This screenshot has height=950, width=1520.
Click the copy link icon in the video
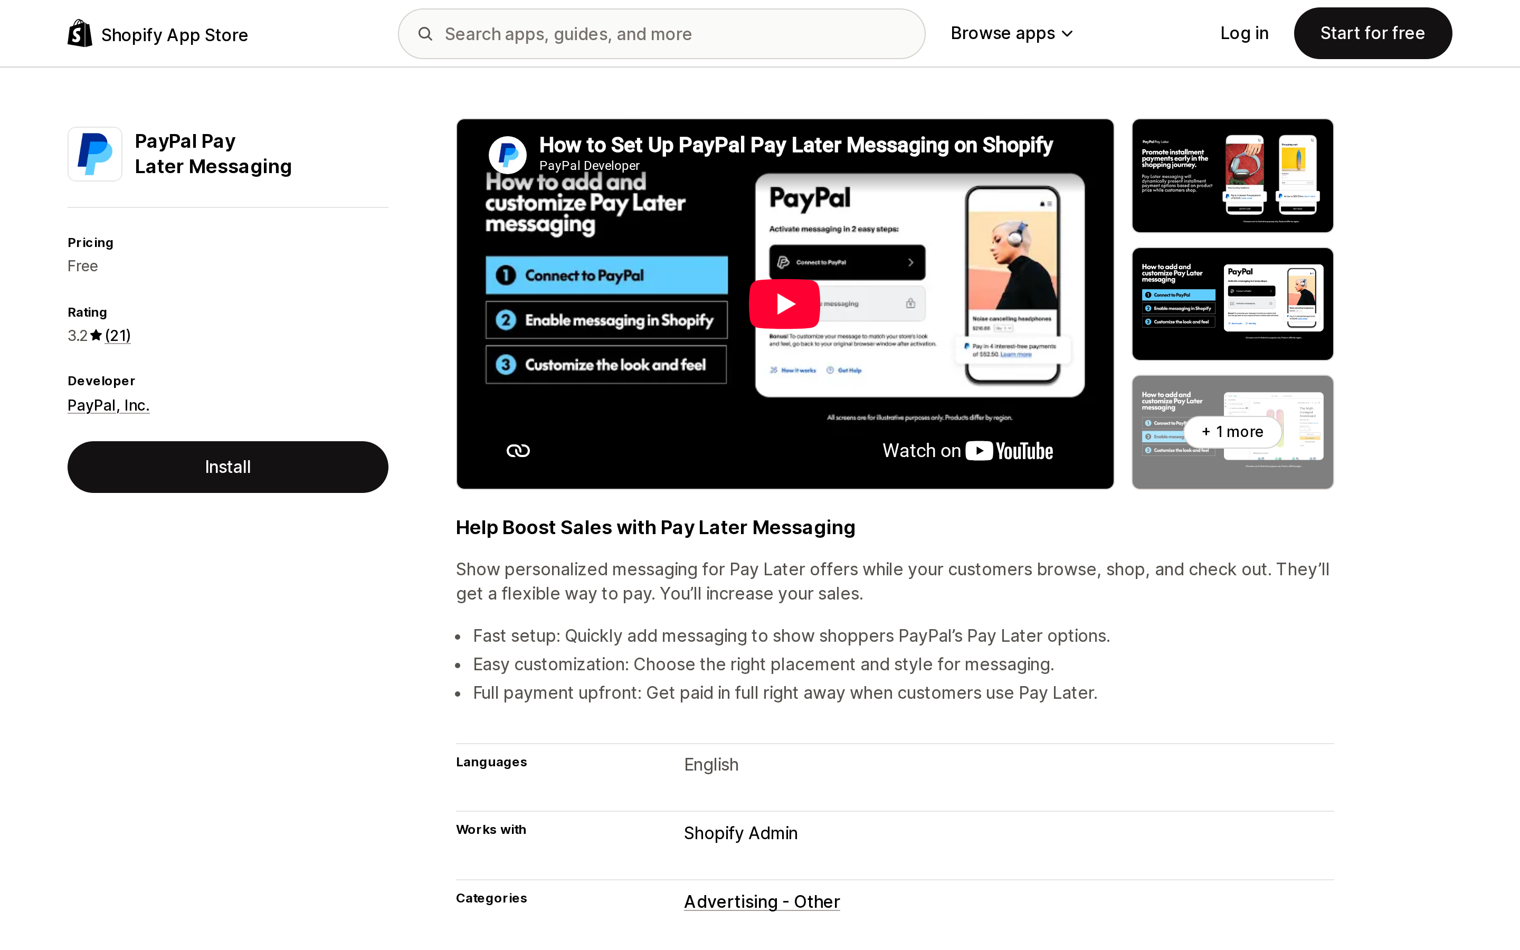[518, 451]
